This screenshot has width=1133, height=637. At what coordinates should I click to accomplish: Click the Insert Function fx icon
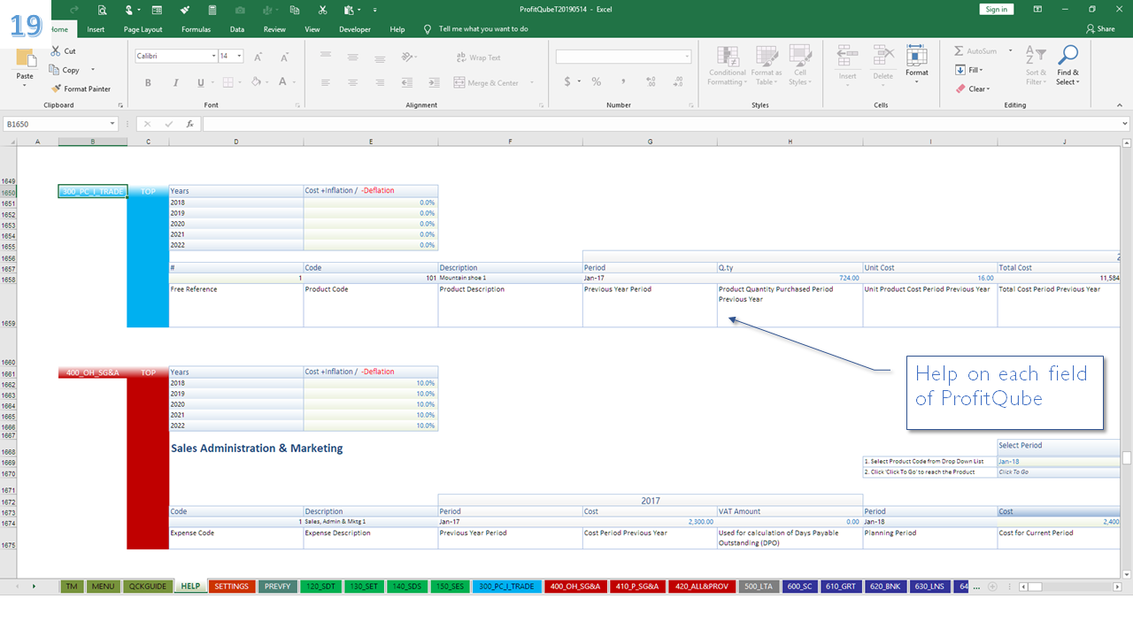(x=189, y=124)
